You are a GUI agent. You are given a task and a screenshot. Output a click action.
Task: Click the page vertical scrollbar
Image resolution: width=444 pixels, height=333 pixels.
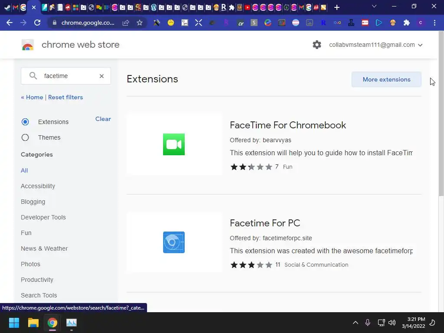coord(441,113)
